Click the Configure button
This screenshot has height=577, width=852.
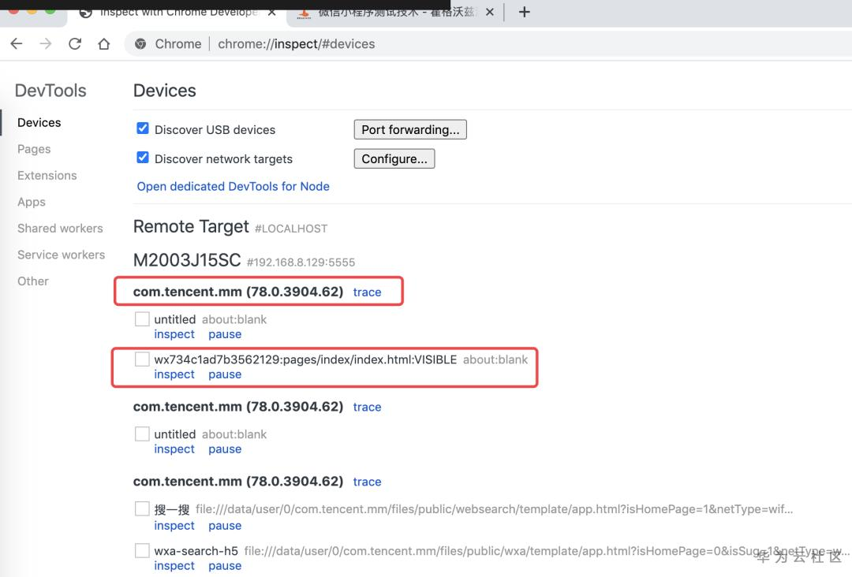tap(394, 158)
